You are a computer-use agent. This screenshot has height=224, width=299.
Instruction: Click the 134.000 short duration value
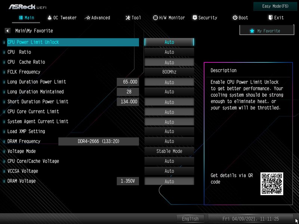(128, 102)
